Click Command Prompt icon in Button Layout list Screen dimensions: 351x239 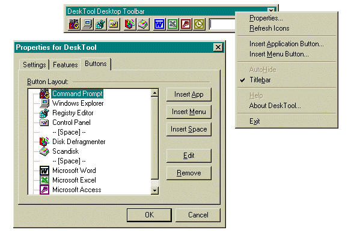pos(44,94)
